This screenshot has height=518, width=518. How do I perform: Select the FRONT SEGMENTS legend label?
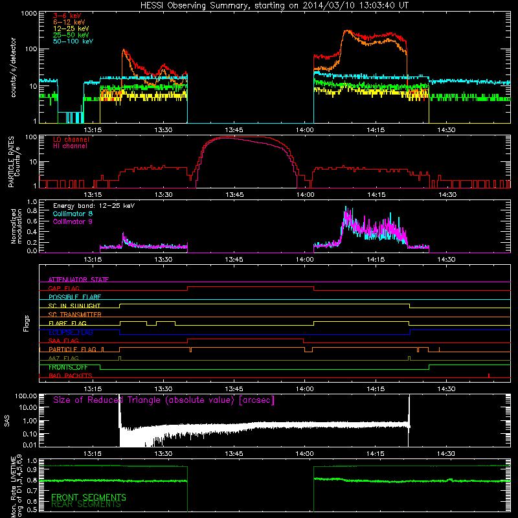click(89, 497)
